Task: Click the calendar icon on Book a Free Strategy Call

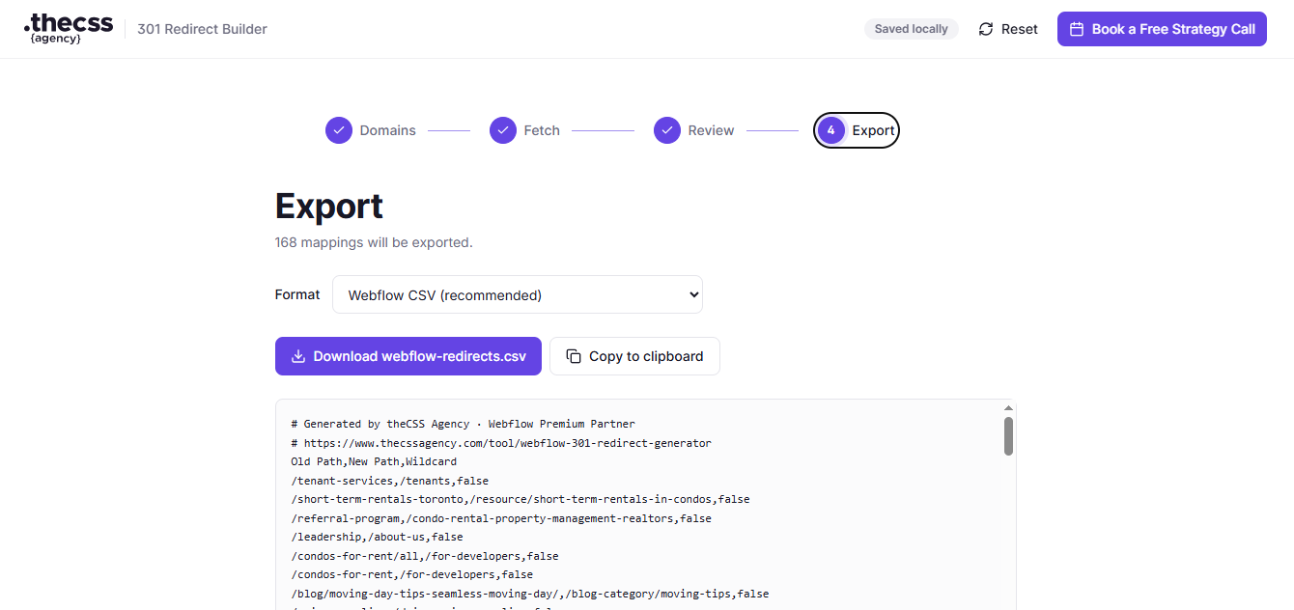Action: (x=1077, y=29)
